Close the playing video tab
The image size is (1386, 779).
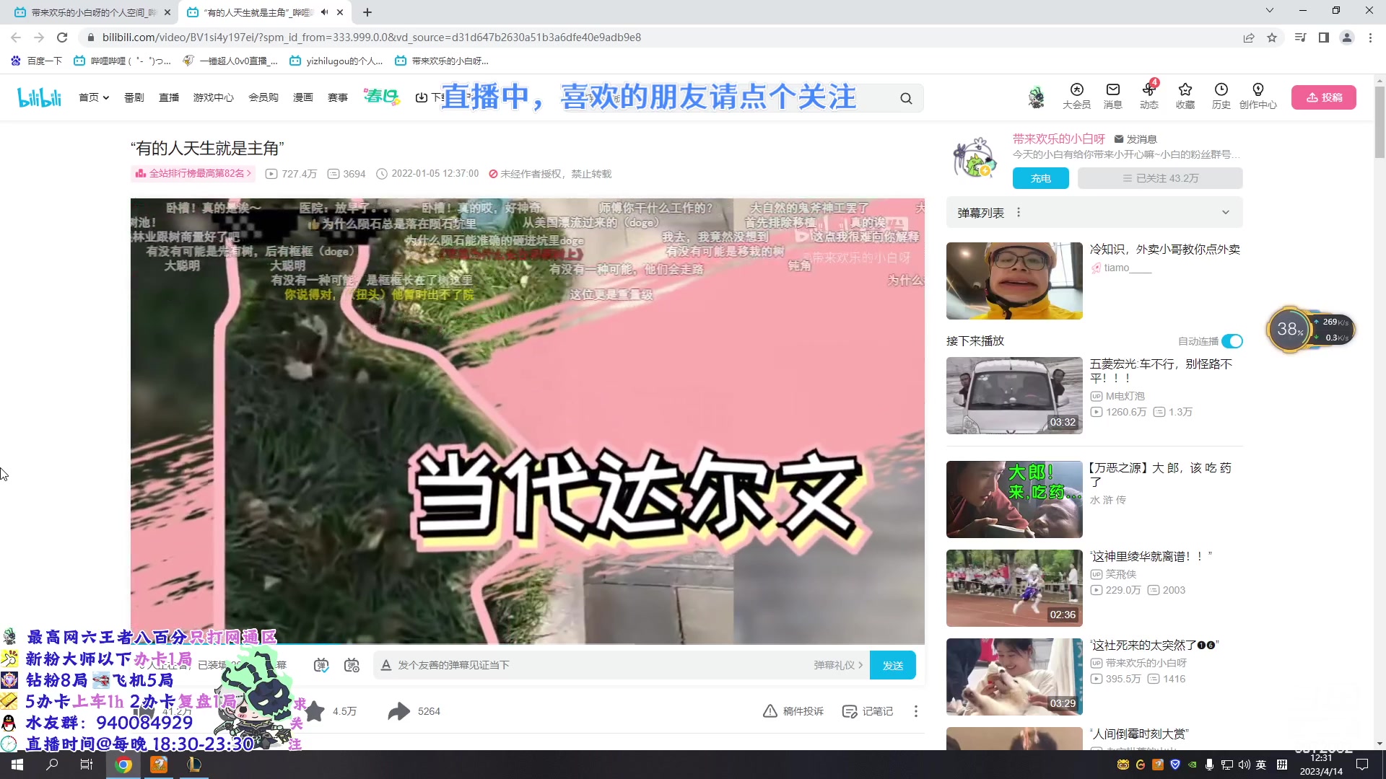[340, 12]
